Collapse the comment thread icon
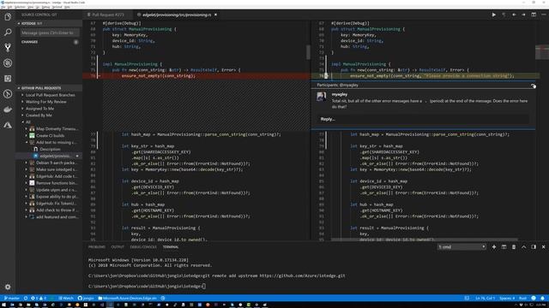 (533, 86)
